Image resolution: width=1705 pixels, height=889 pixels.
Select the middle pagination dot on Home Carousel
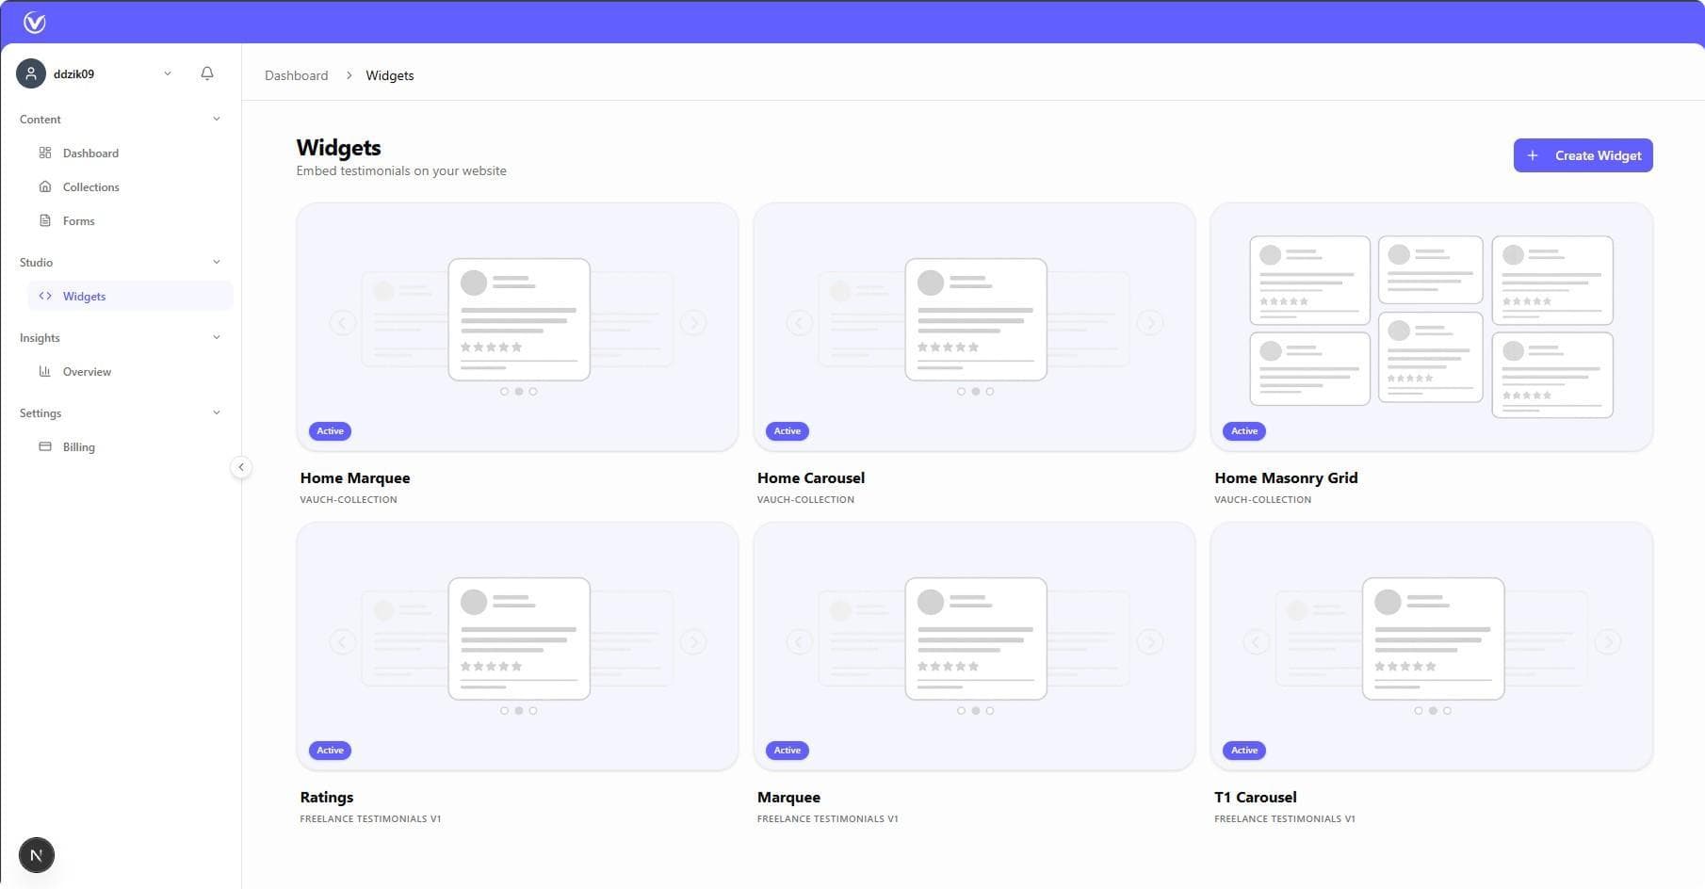tap(975, 391)
